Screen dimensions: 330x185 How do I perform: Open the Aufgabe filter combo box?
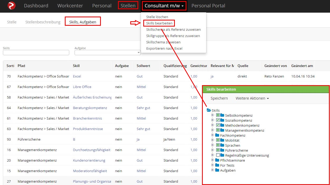pyautogui.click(x=107, y=53)
